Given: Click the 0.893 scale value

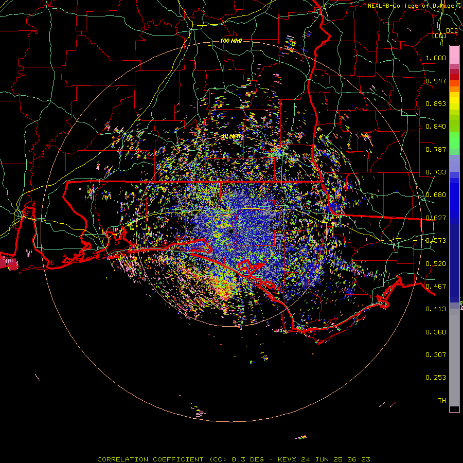Looking at the screenshot, I should click(x=436, y=103).
